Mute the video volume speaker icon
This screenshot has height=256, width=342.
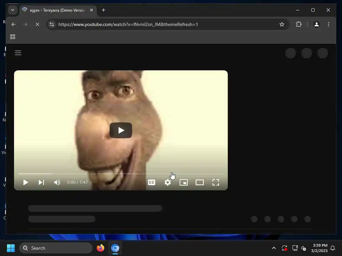pyautogui.click(x=57, y=182)
